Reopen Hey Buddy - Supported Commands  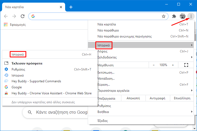(x=50, y=81)
